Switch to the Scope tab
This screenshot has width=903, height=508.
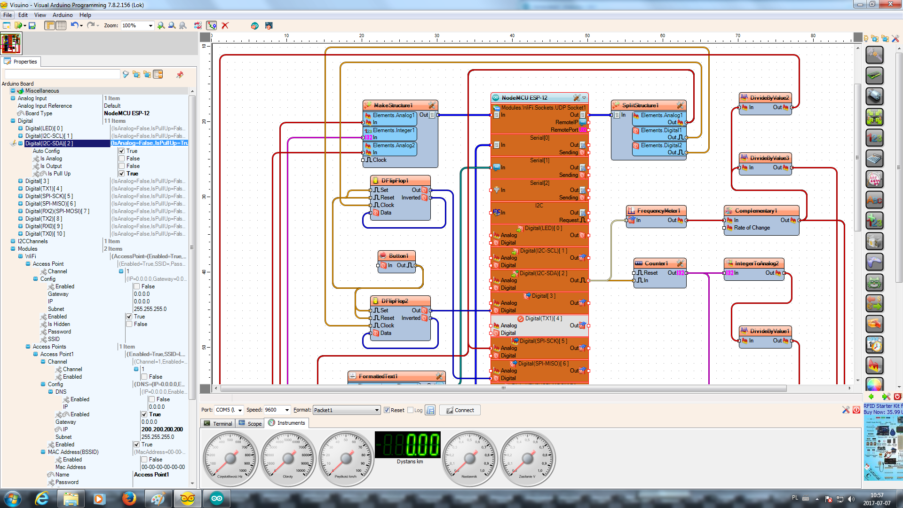coord(250,423)
